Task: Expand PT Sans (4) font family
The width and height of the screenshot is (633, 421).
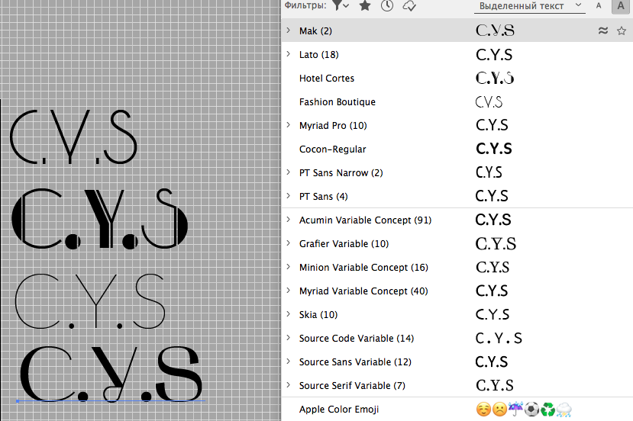Action: (288, 196)
